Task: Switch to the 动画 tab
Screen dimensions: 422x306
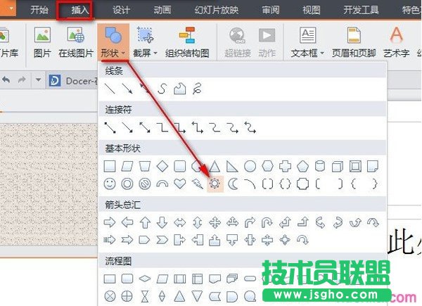Action: [162, 11]
